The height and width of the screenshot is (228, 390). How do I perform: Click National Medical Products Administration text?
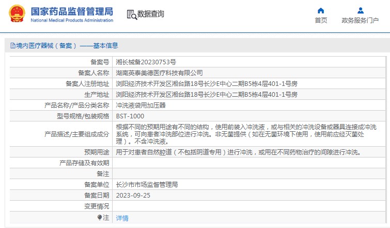click(72, 20)
